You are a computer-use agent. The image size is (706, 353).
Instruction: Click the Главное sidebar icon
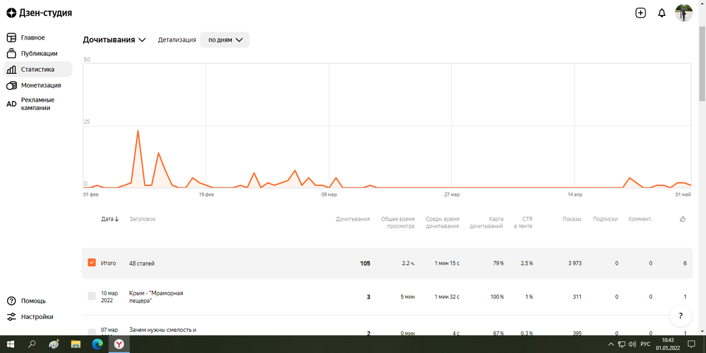pyautogui.click(x=11, y=38)
